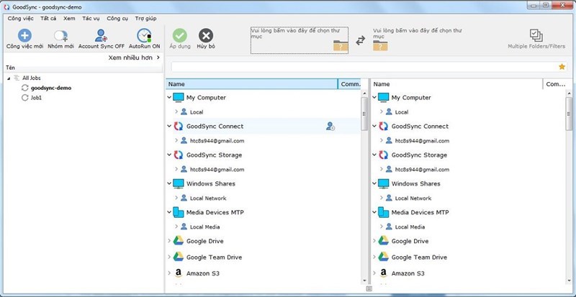This screenshot has width=576, height=297.
Task: Create a new group with Nhóm mới
Action: (x=60, y=39)
